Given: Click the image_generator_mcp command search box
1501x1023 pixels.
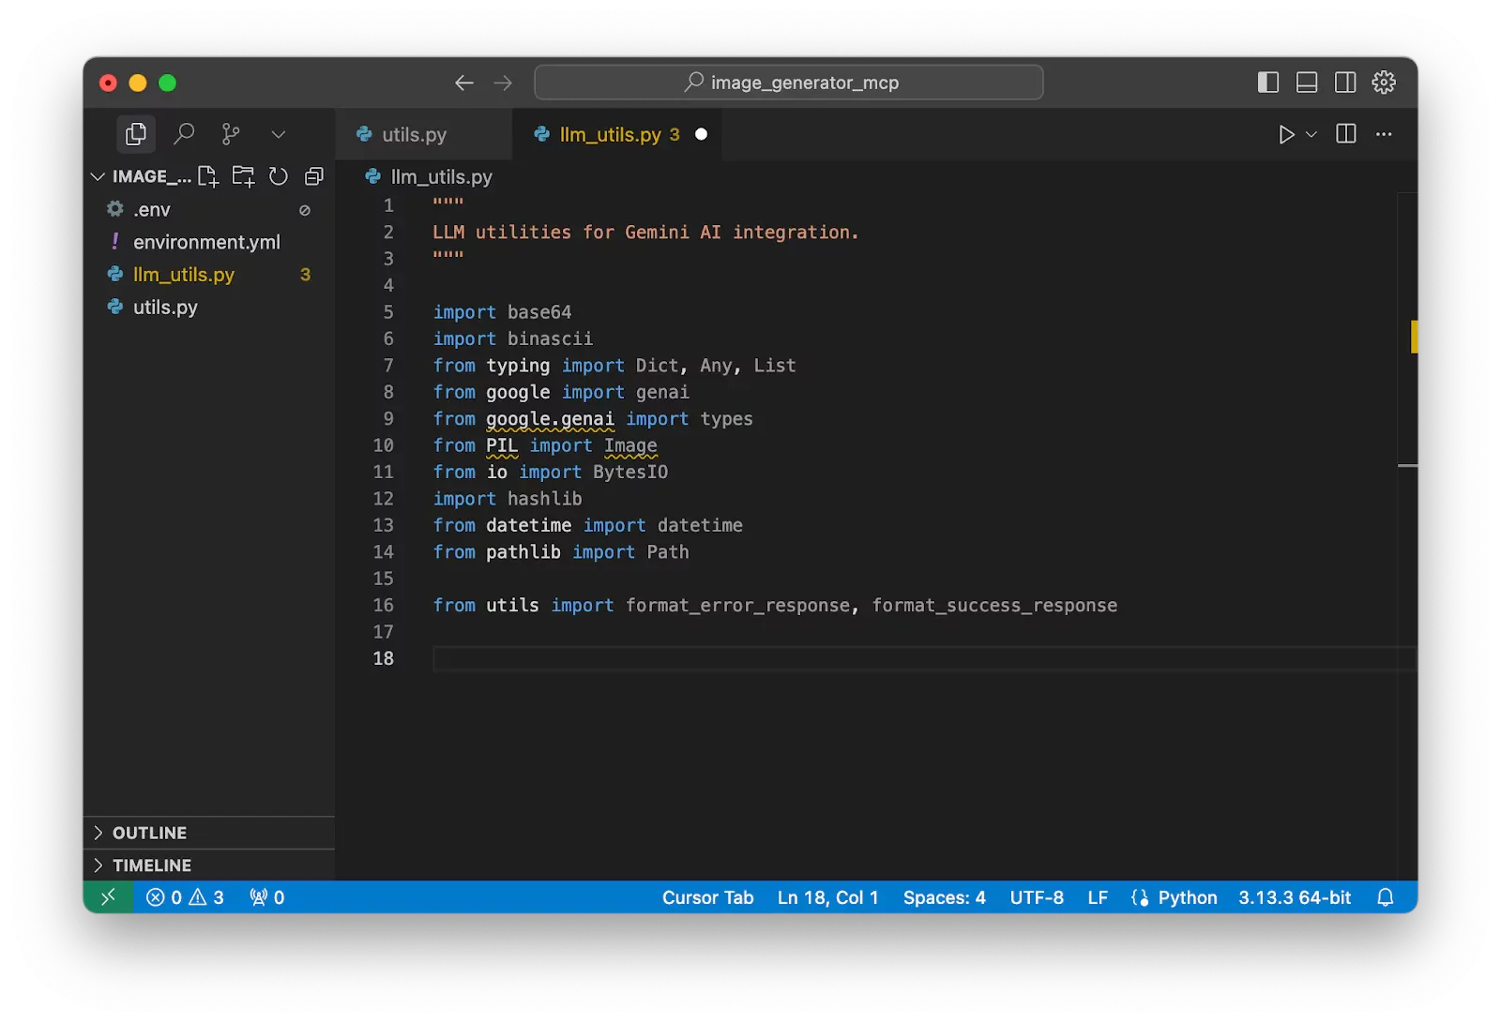Looking at the screenshot, I should tap(789, 83).
